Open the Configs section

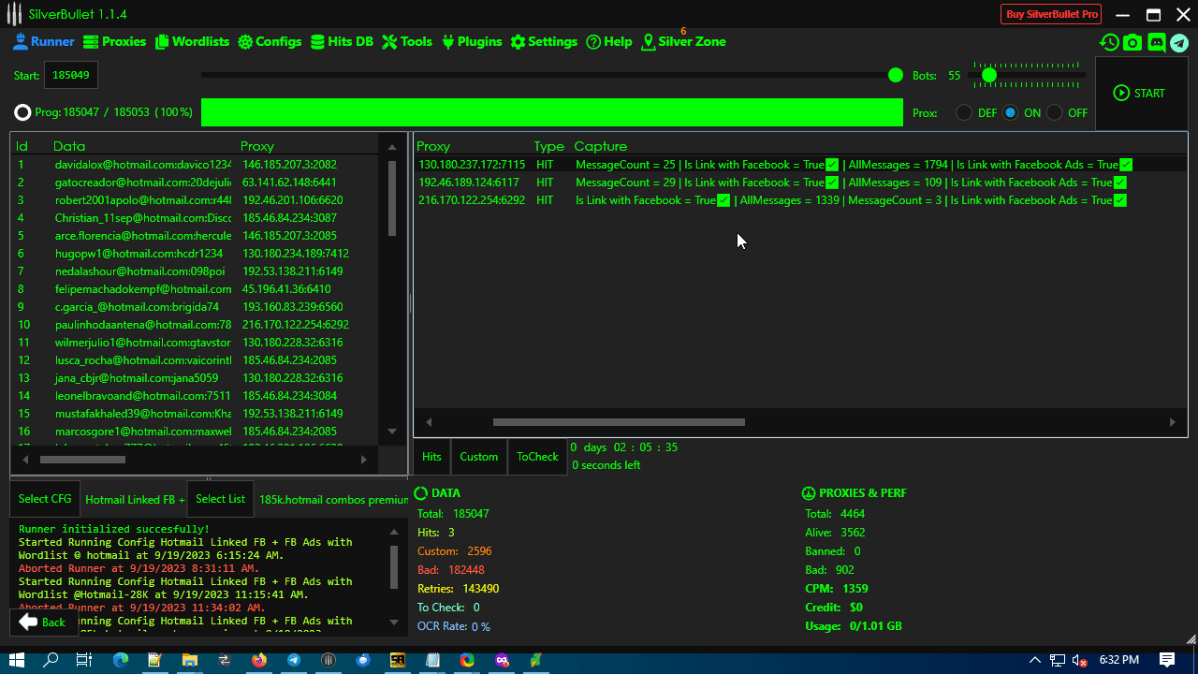click(270, 41)
